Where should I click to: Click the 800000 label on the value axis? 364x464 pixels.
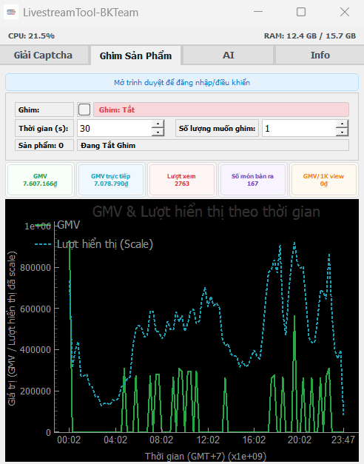point(36,267)
